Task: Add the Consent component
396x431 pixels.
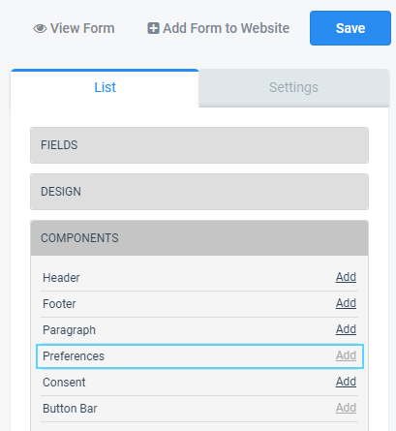Action: pyautogui.click(x=346, y=382)
